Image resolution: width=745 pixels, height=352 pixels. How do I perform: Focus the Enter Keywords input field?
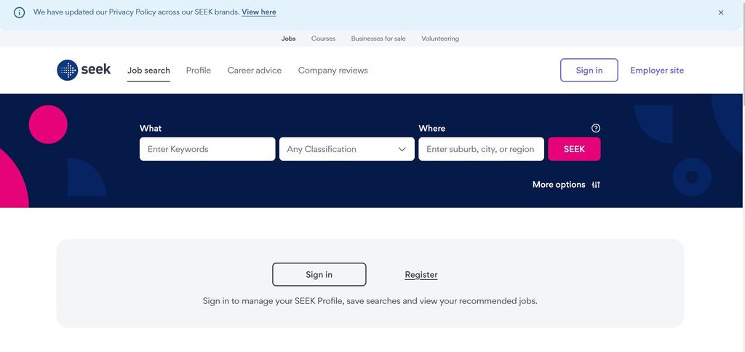click(207, 149)
